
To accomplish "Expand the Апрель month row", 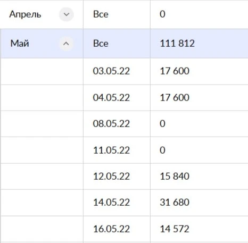I will (67, 14).
